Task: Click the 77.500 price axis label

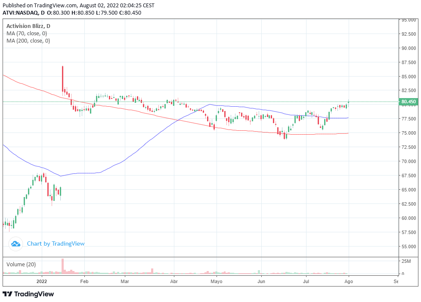Action: point(409,119)
